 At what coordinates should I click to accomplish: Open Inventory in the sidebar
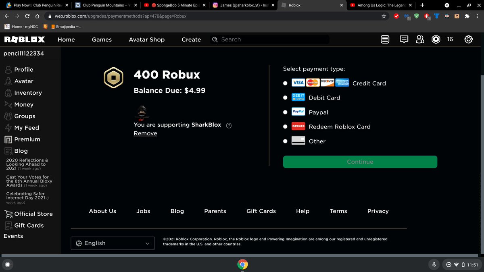28,93
